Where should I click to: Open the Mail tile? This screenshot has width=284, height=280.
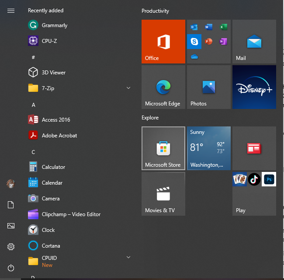click(x=254, y=42)
